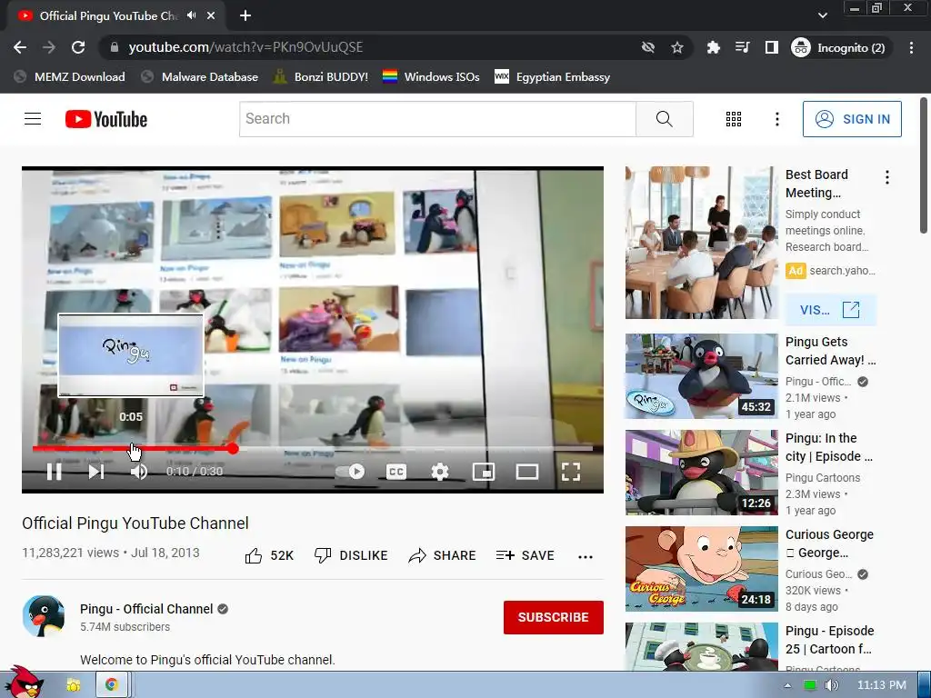Click the VIS... ad visit button
The image size is (931, 698).
point(831,310)
